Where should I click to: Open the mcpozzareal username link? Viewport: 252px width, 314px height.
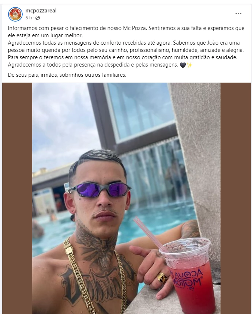coord(41,11)
